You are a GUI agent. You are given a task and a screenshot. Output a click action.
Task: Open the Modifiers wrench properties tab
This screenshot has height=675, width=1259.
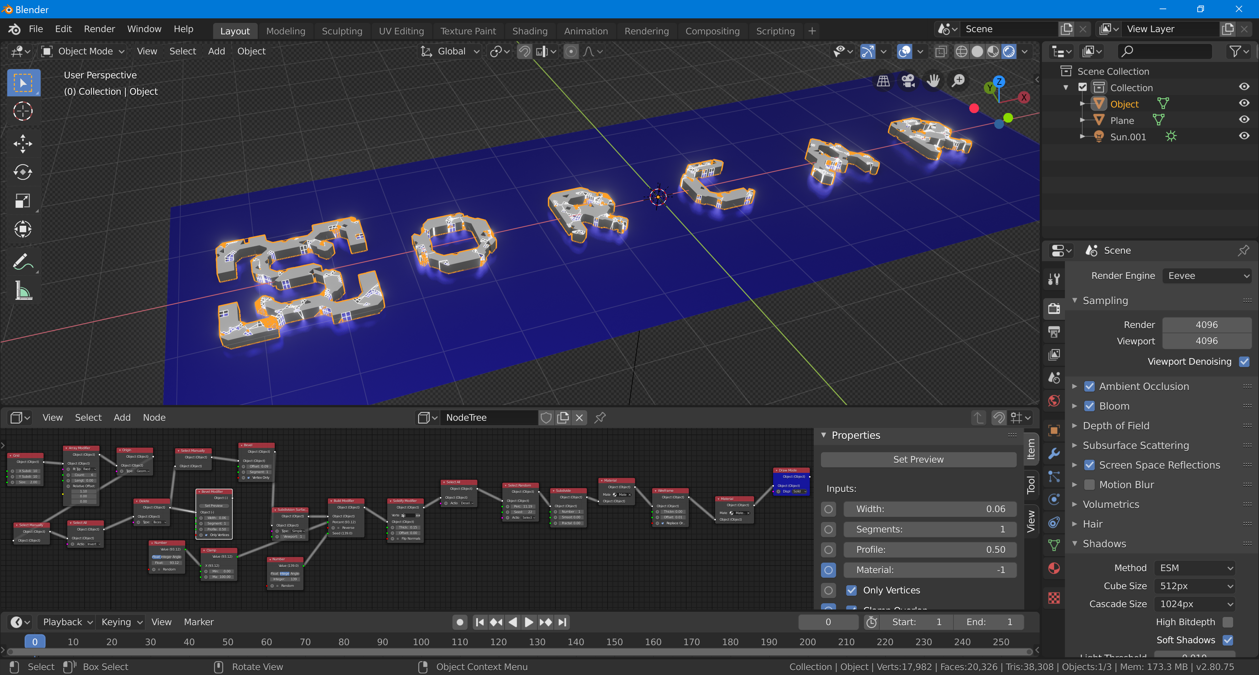point(1054,453)
